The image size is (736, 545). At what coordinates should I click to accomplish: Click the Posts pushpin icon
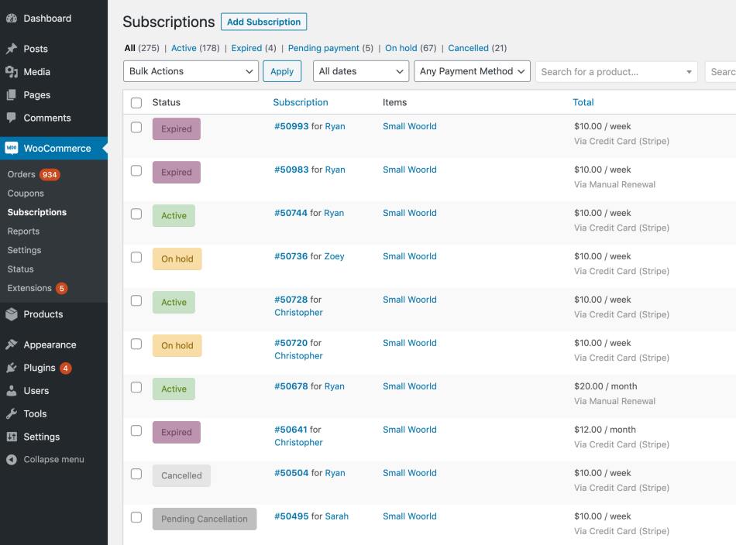(x=12, y=49)
